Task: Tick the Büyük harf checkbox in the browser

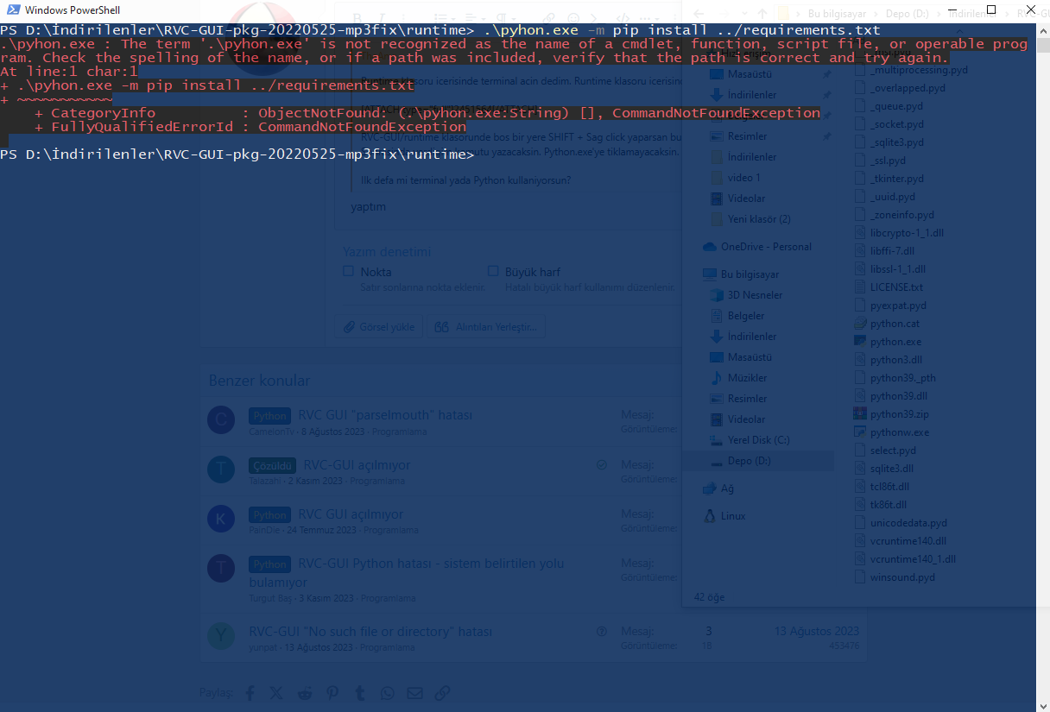Action: (493, 271)
